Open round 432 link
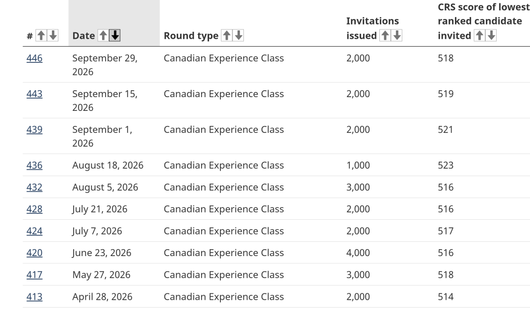Viewport: 530px width, 312px height. tap(34, 187)
